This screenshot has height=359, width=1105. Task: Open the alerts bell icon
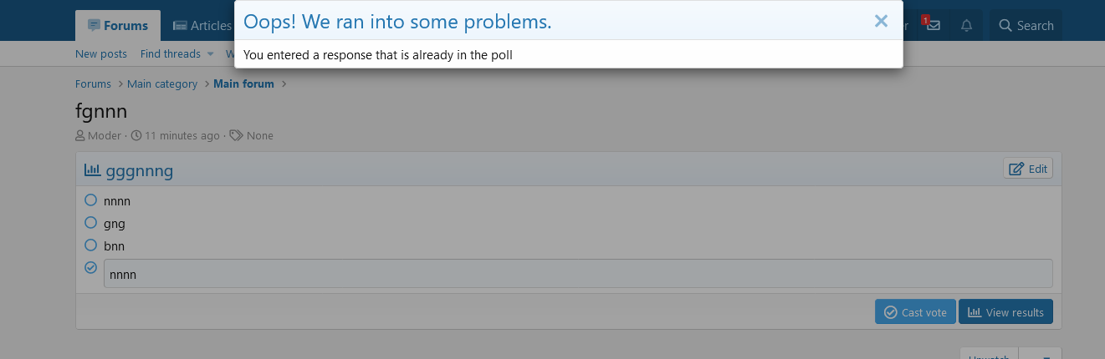coord(967,26)
